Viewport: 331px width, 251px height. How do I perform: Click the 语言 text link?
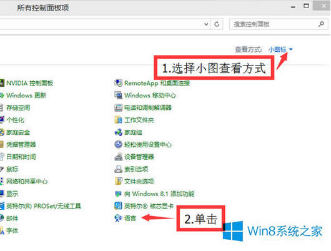[130, 218]
